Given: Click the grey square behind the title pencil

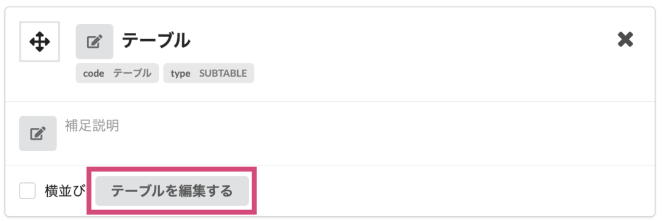Looking at the screenshot, I should 94,42.
